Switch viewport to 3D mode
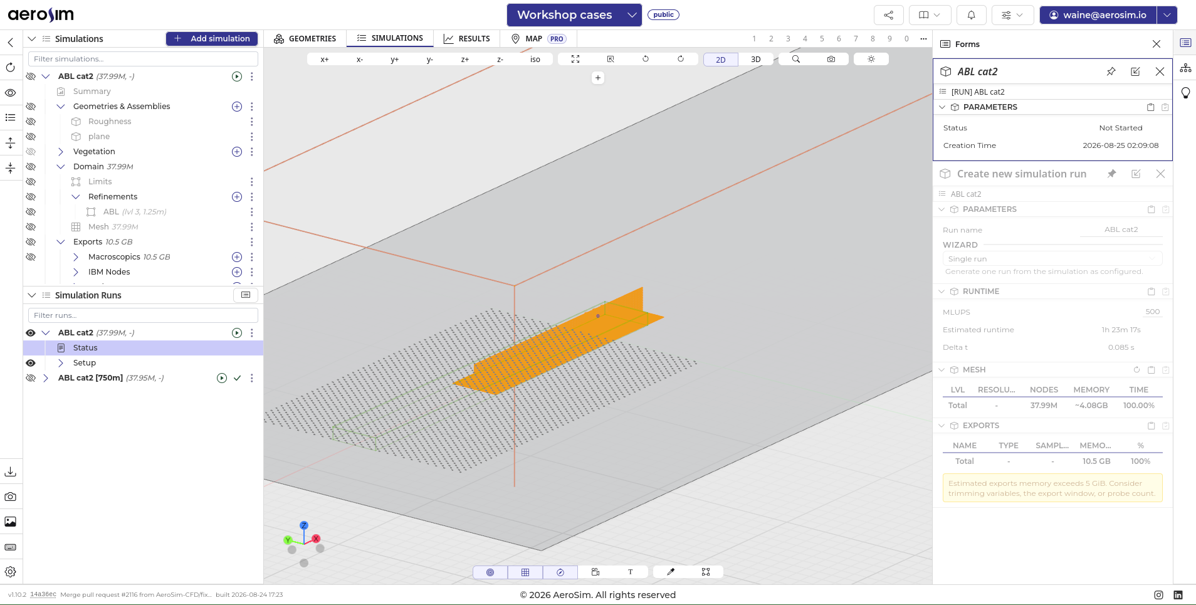The image size is (1196, 605). 756,60
